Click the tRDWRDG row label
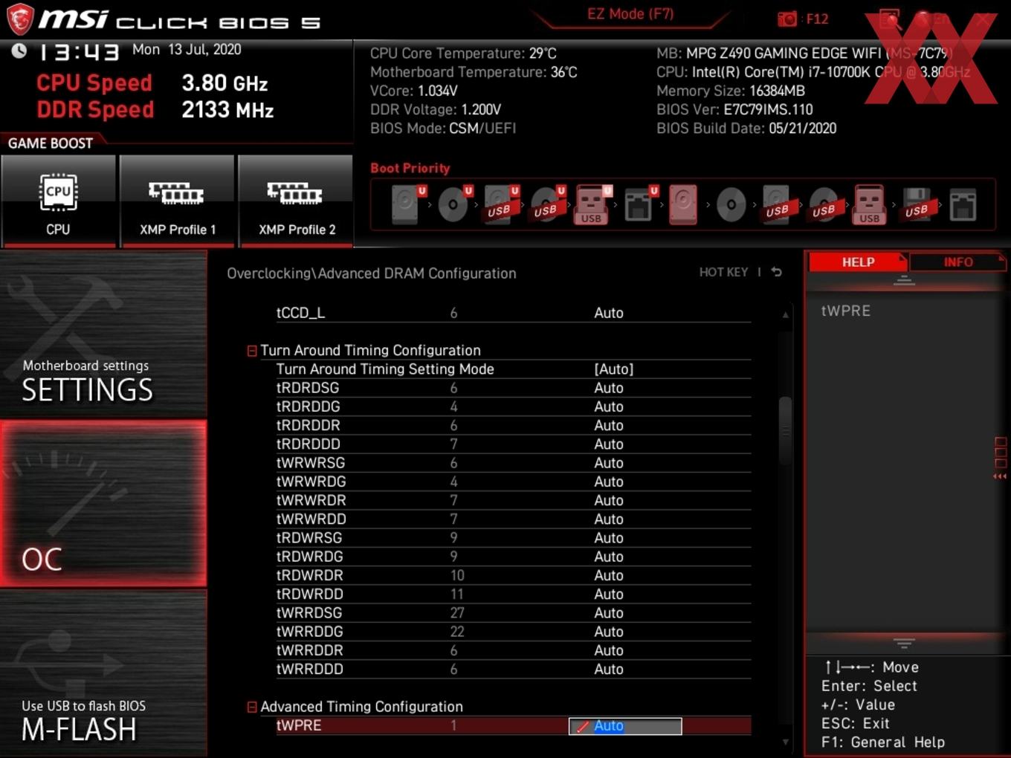The width and height of the screenshot is (1011, 758). pyautogui.click(x=310, y=557)
